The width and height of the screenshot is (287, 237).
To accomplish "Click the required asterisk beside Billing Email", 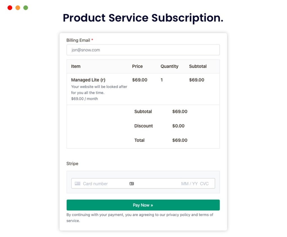I will coord(92,39).
